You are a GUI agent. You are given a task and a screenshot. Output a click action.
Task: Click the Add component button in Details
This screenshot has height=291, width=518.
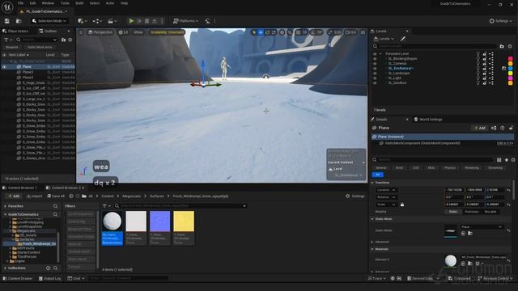tap(479, 128)
